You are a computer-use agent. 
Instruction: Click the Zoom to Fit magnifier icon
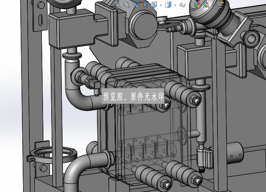click(118, 5)
